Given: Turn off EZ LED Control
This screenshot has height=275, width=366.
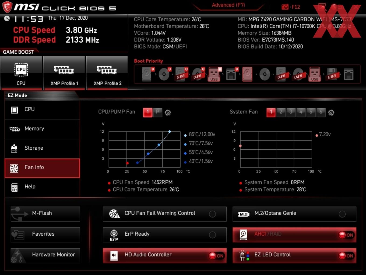Looking at the screenshot, I should pyautogui.click(x=346, y=256).
